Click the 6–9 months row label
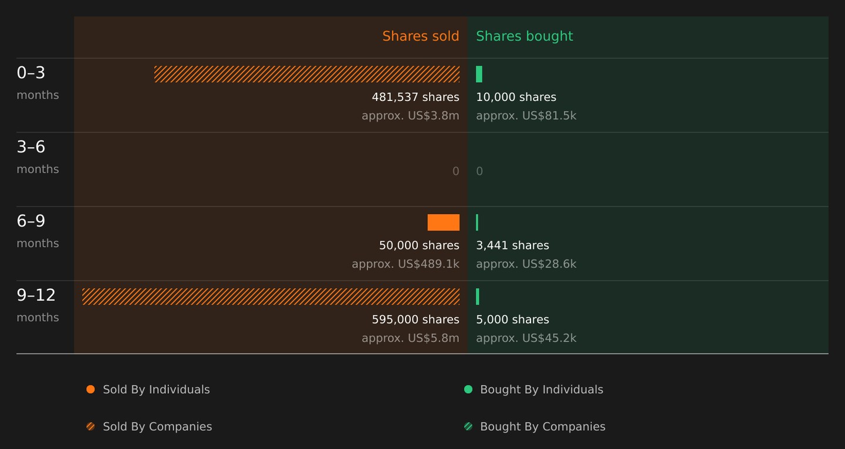This screenshot has height=449, width=845. point(38,231)
